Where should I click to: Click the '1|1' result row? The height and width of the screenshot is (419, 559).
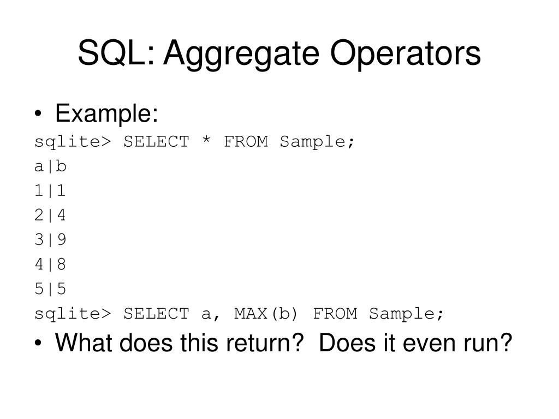[50, 190]
